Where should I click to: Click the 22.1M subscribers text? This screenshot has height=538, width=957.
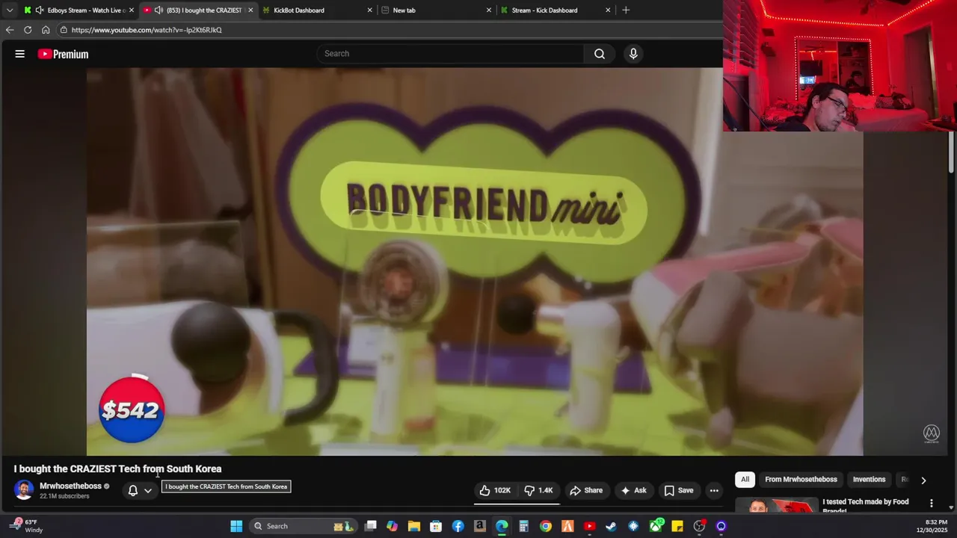[64, 496]
